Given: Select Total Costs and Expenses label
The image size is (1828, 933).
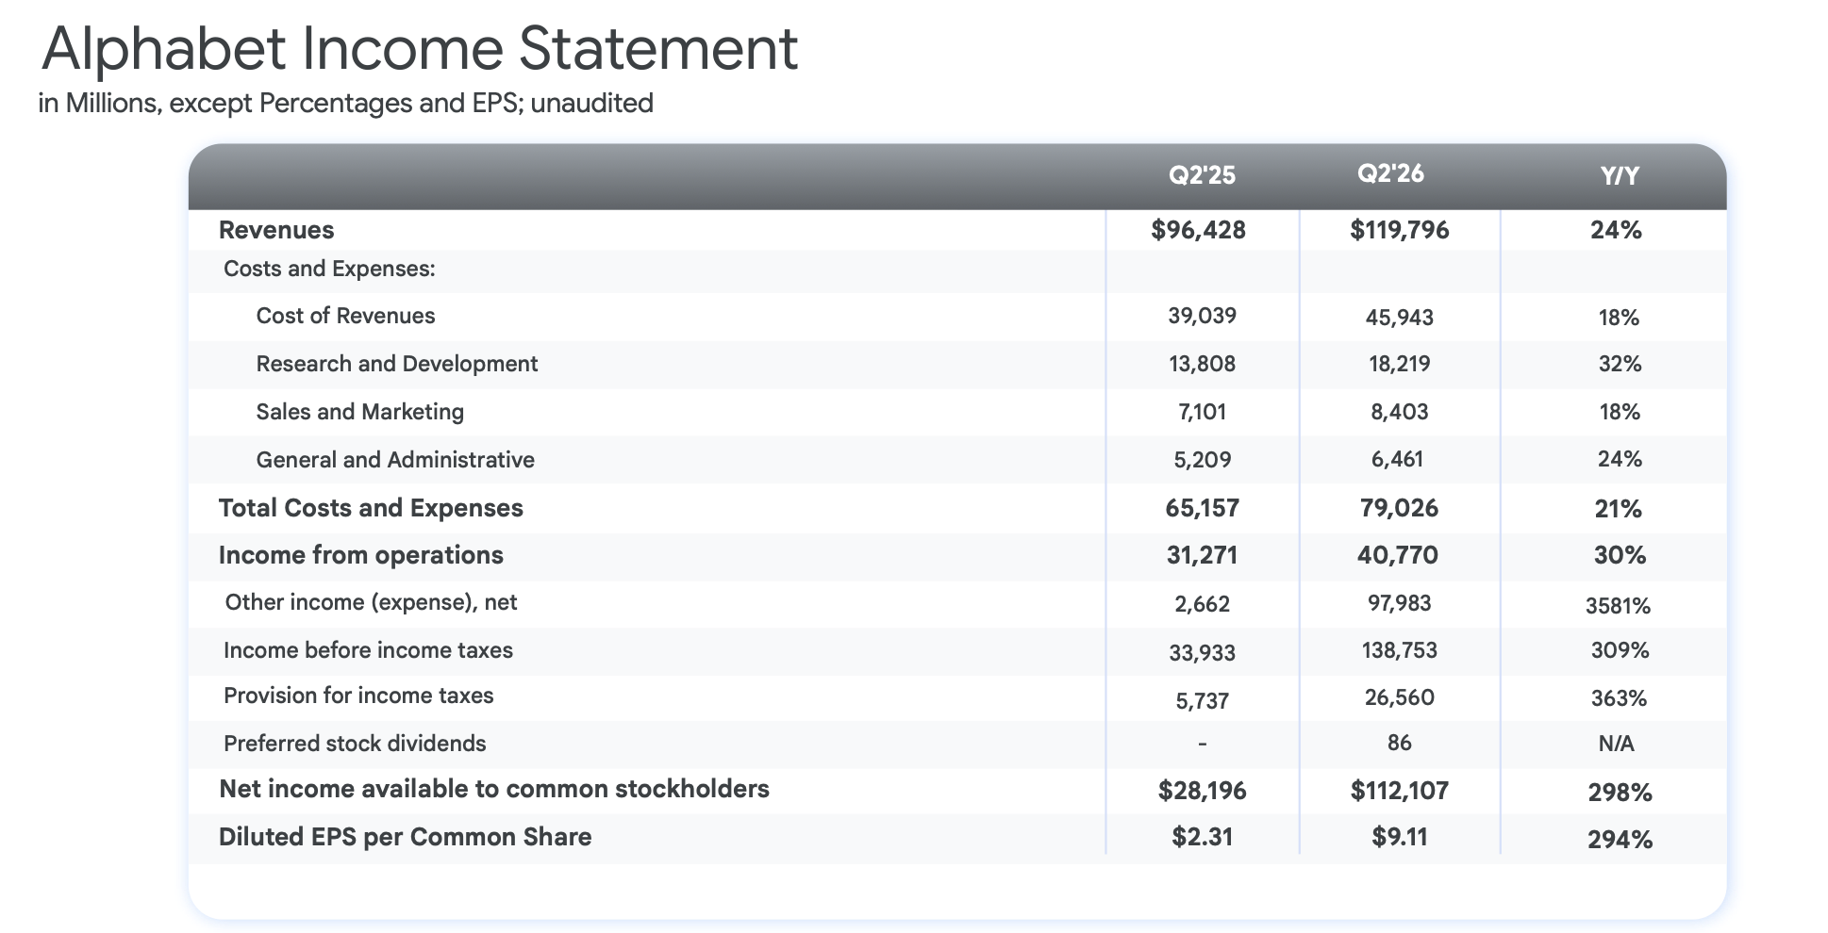Looking at the screenshot, I should tap(371, 508).
